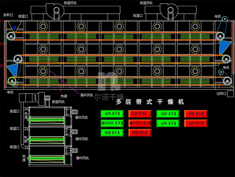The width and height of the screenshot is (235, 177).
Task: Select the green-highlighted roller at bottom left
Action: coord(12,81)
